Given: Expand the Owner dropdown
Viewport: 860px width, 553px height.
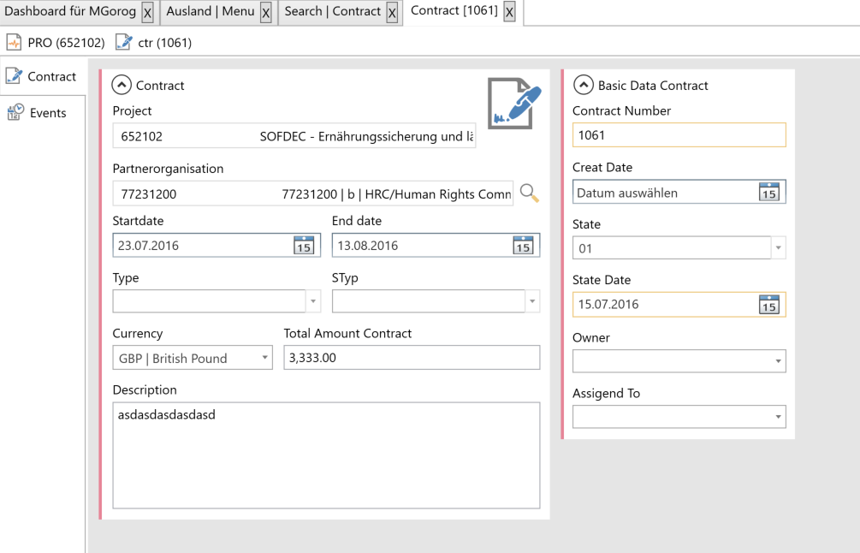Looking at the screenshot, I should click(777, 361).
